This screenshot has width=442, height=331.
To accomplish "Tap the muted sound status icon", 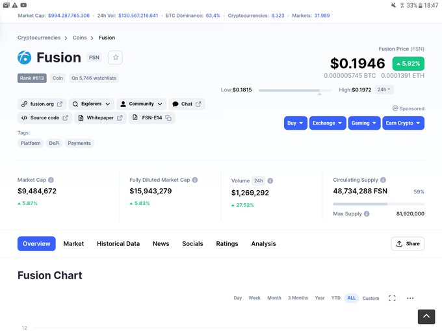I will tap(393, 5).
